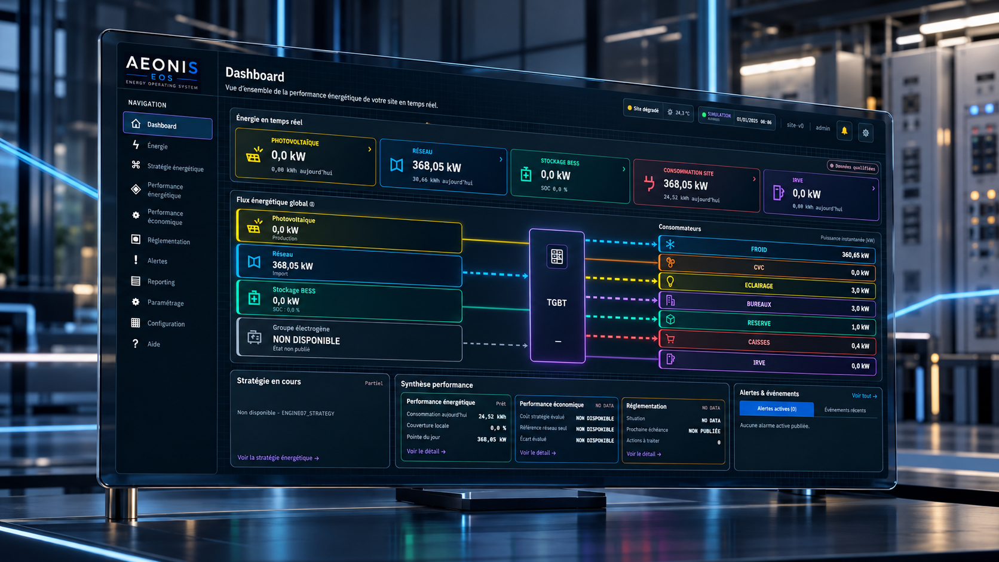Expand the Réseau card chevron
This screenshot has height=562, width=999.
tap(501, 159)
